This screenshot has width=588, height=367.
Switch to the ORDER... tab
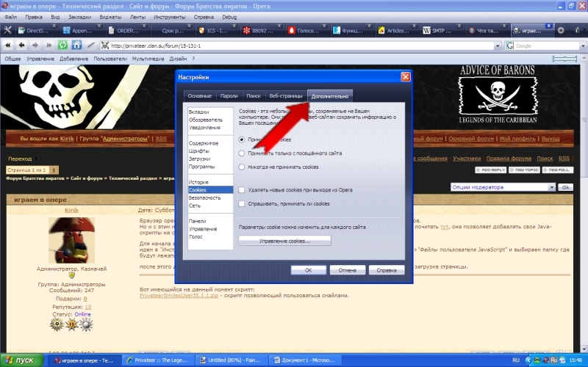coord(126,31)
